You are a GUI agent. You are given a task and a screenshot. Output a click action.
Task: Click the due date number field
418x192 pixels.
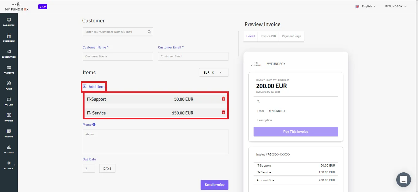point(89,168)
